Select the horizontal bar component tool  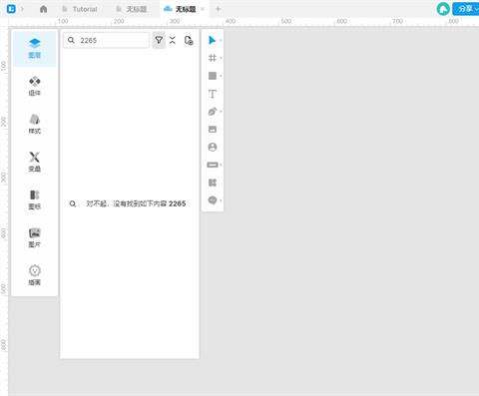click(x=213, y=165)
